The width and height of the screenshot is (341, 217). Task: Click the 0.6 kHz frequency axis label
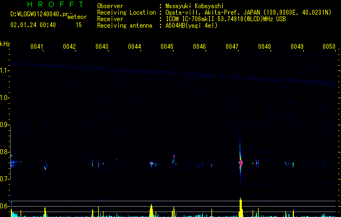pos(5,206)
